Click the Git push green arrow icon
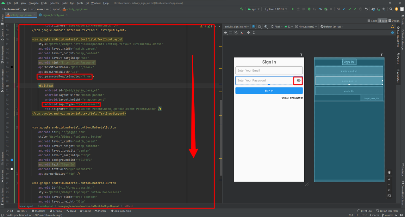This screenshot has height=217, width=405. (x=355, y=9)
